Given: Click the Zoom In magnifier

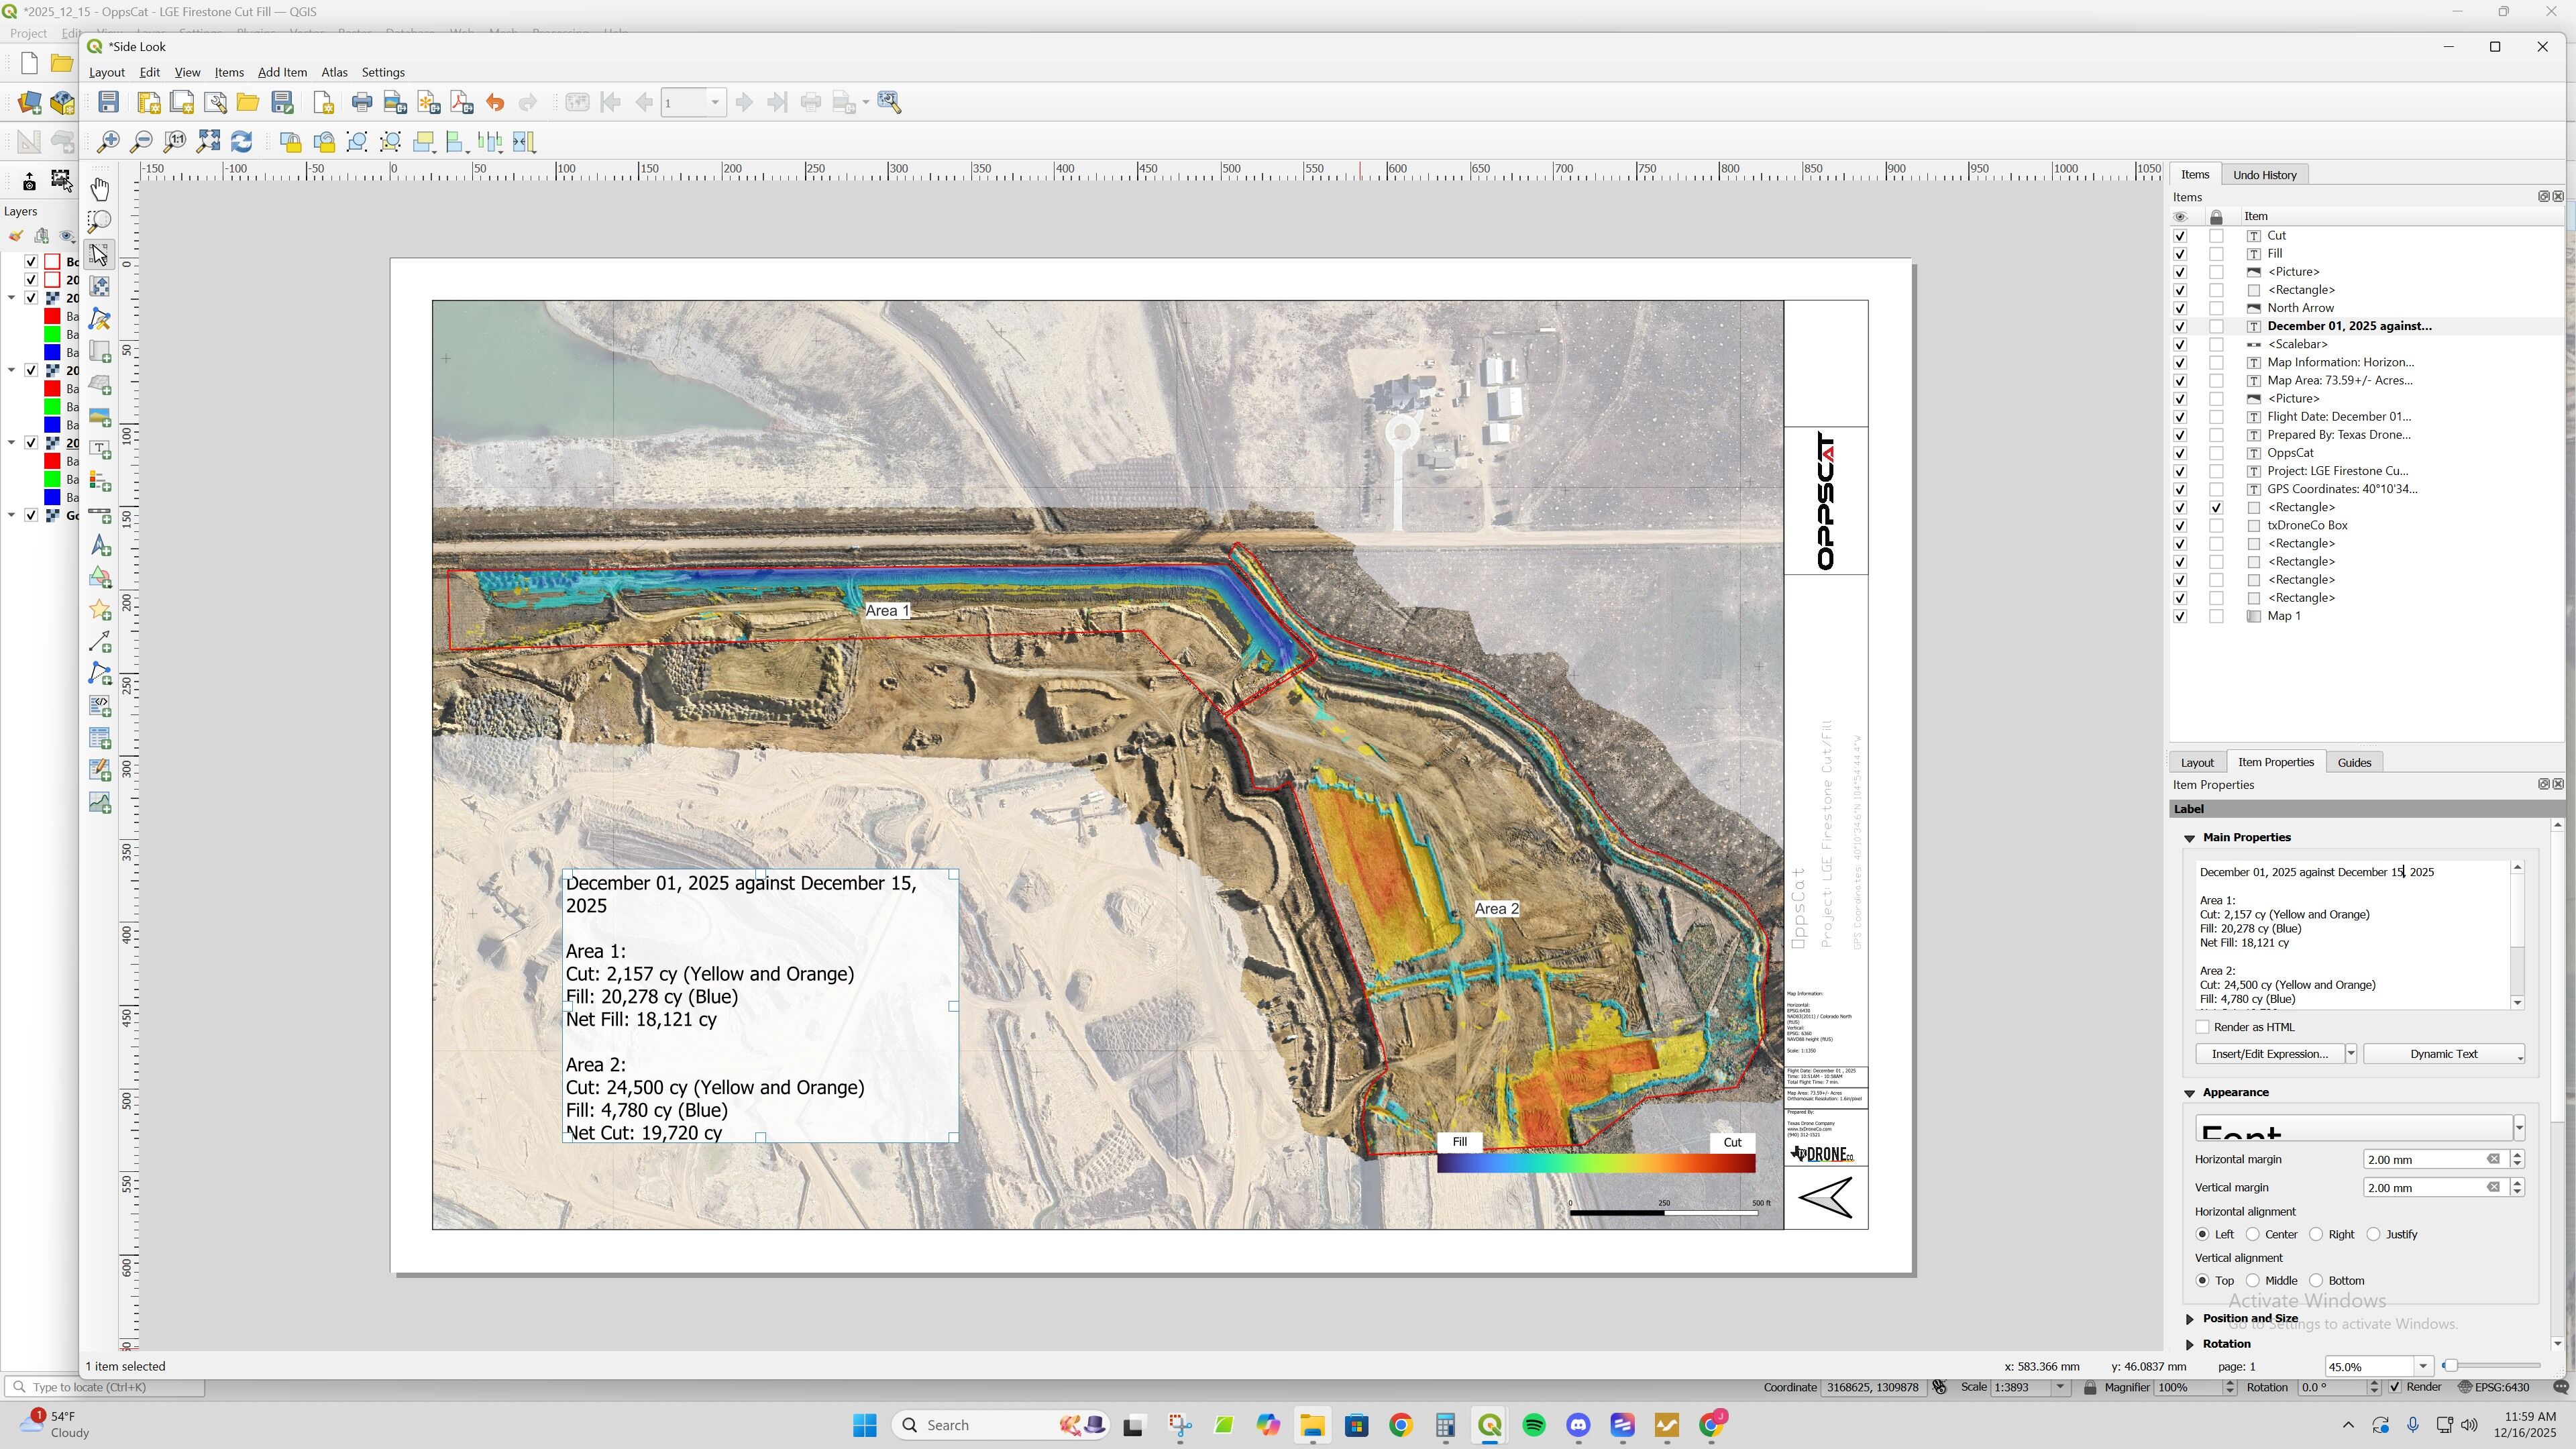Looking at the screenshot, I should (108, 142).
